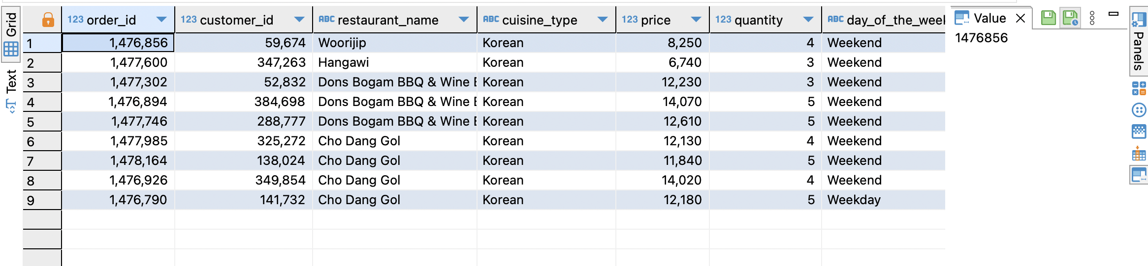Image resolution: width=1148 pixels, height=266 pixels.
Task: Close the Value panel tab
Action: (x=1020, y=18)
